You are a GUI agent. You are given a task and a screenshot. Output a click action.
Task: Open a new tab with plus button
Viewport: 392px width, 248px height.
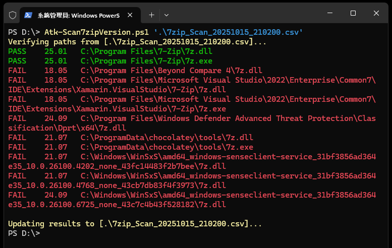pos(151,15)
